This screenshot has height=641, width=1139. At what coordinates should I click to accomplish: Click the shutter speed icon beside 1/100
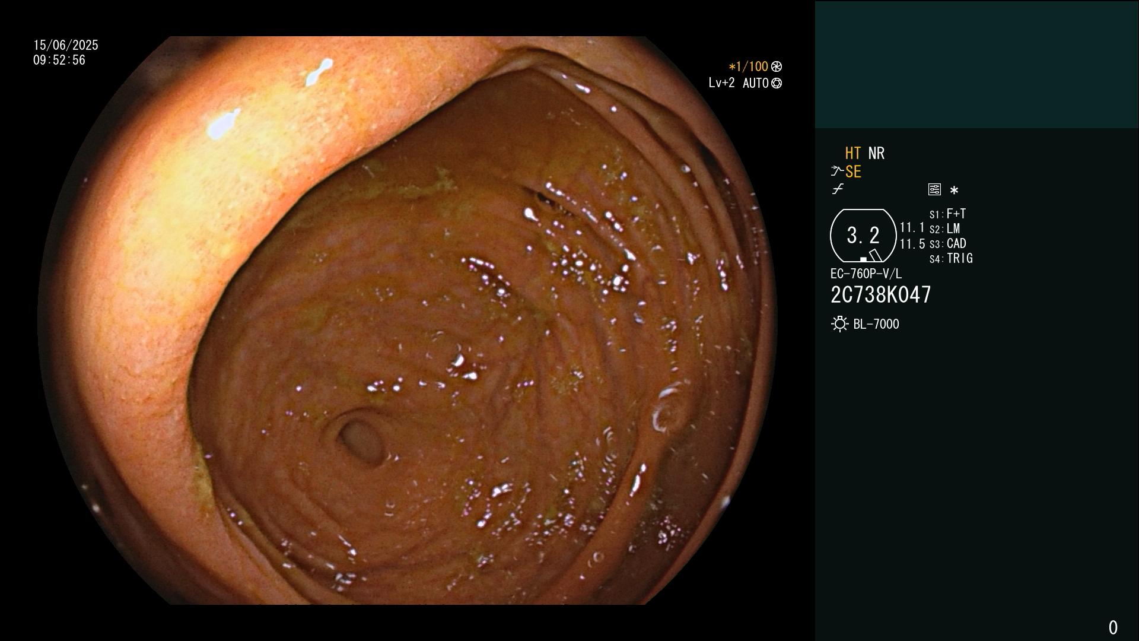click(x=777, y=66)
